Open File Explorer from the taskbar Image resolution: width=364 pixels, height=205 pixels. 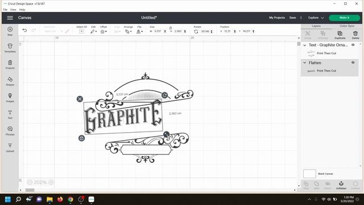tap(49, 199)
